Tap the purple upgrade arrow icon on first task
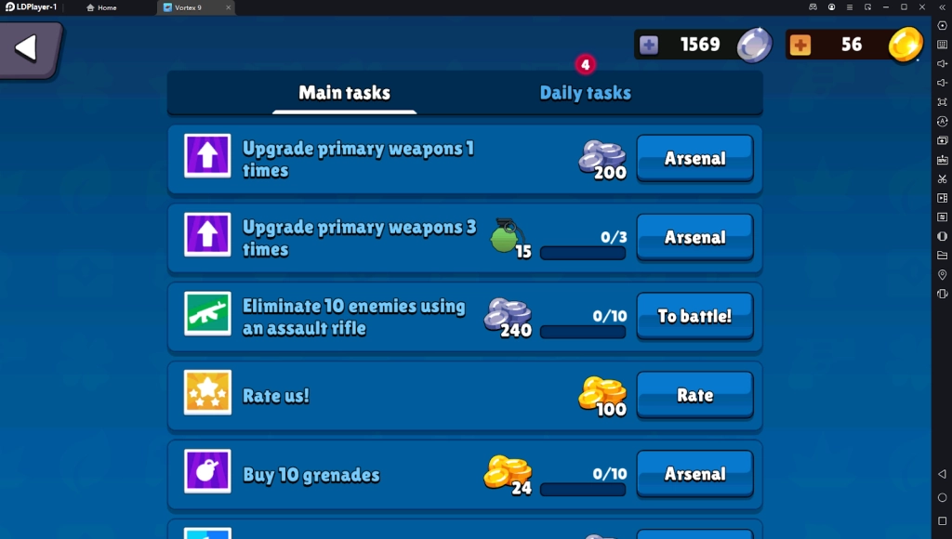This screenshot has height=539, width=952. (x=207, y=156)
